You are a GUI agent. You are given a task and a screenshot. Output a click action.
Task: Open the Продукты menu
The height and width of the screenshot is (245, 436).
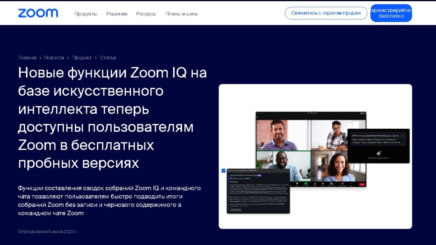(86, 14)
